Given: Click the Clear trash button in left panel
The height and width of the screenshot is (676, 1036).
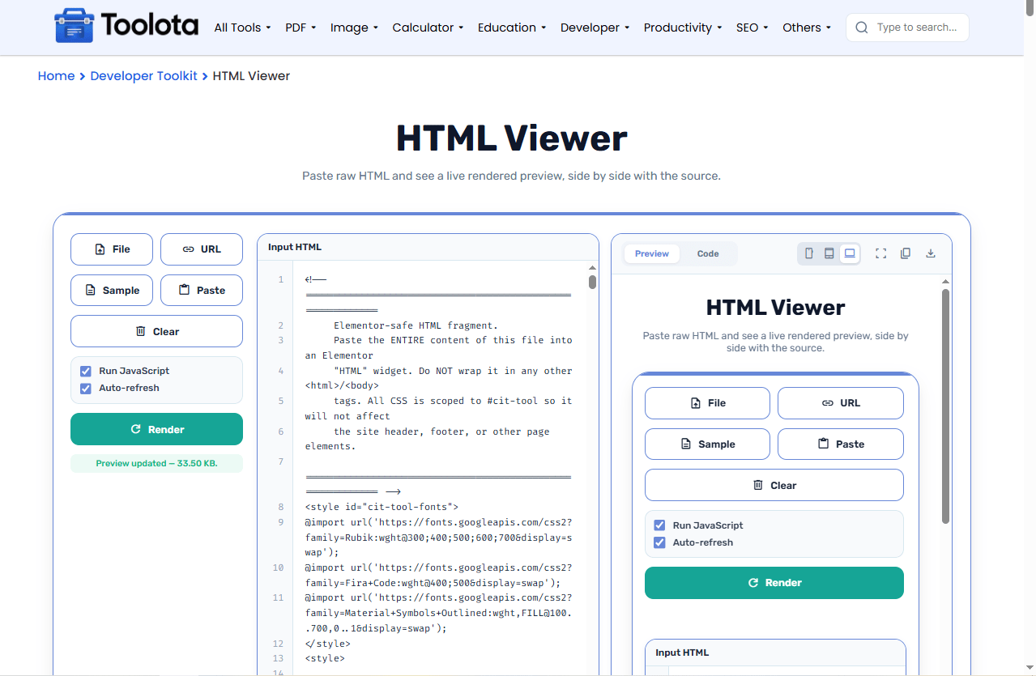Looking at the screenshot, I should point(156,331).
